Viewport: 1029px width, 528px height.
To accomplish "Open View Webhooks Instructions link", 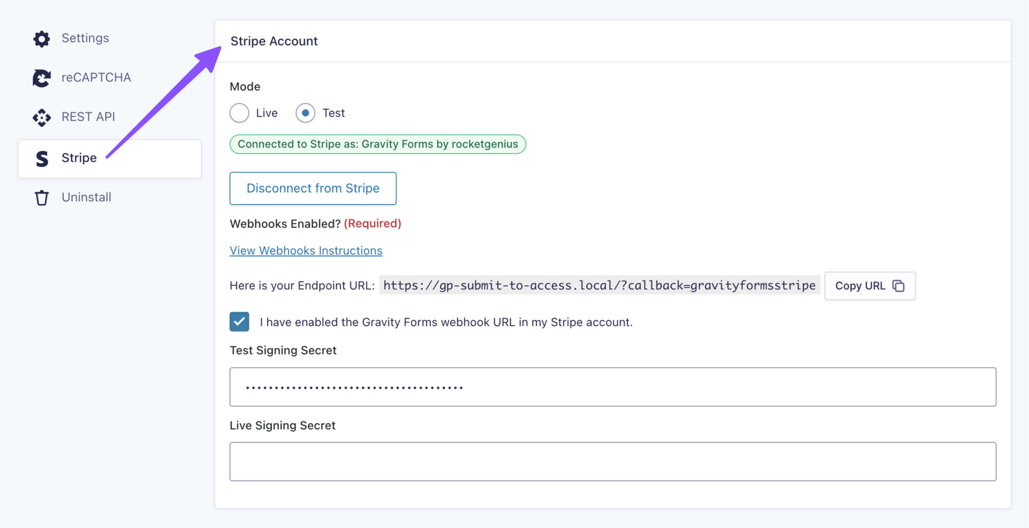I will pos(306,251).
